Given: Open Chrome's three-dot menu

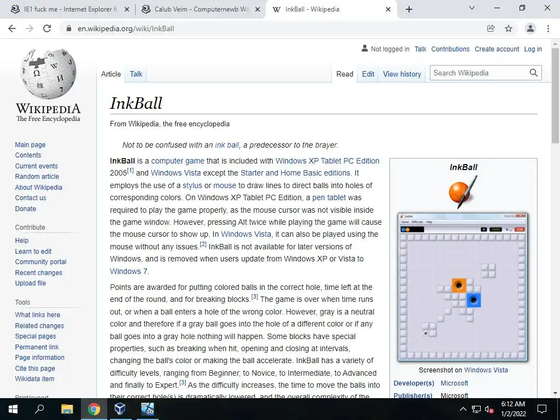Looking at the screenshot, I should click(x=548, y=28).
